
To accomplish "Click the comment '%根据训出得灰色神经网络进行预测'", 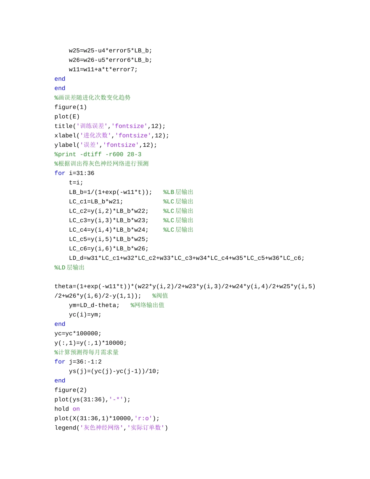I will tap(102, 164).
